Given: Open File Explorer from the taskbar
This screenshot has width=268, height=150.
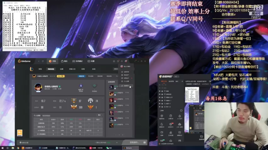Looking at the screenshot, I should (13, 148).
